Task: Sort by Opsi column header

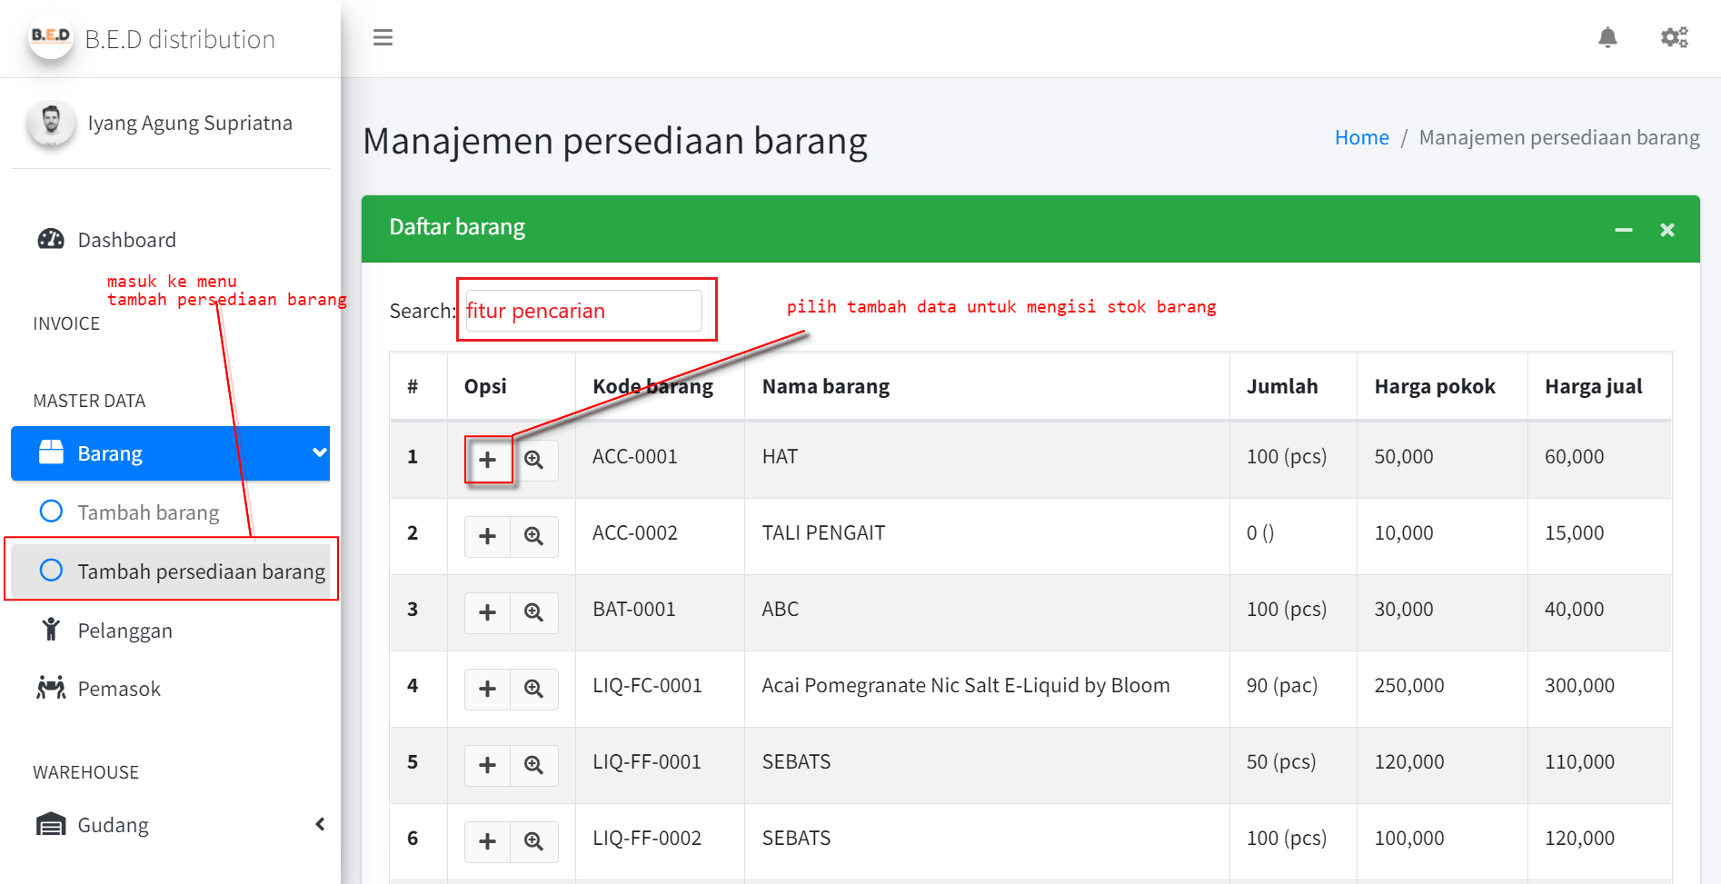Action: (511, 386)
